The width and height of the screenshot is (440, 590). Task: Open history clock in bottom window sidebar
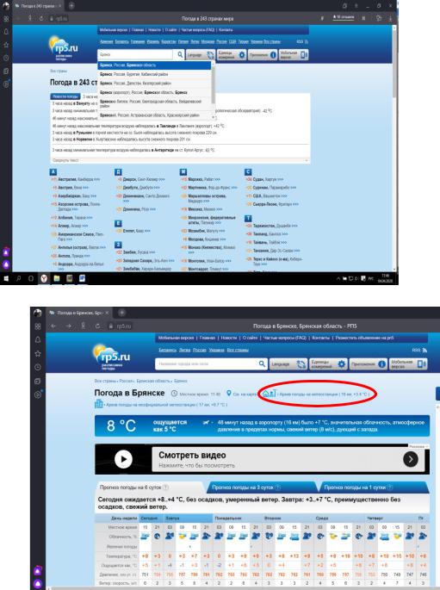click(x=38, y=367)
